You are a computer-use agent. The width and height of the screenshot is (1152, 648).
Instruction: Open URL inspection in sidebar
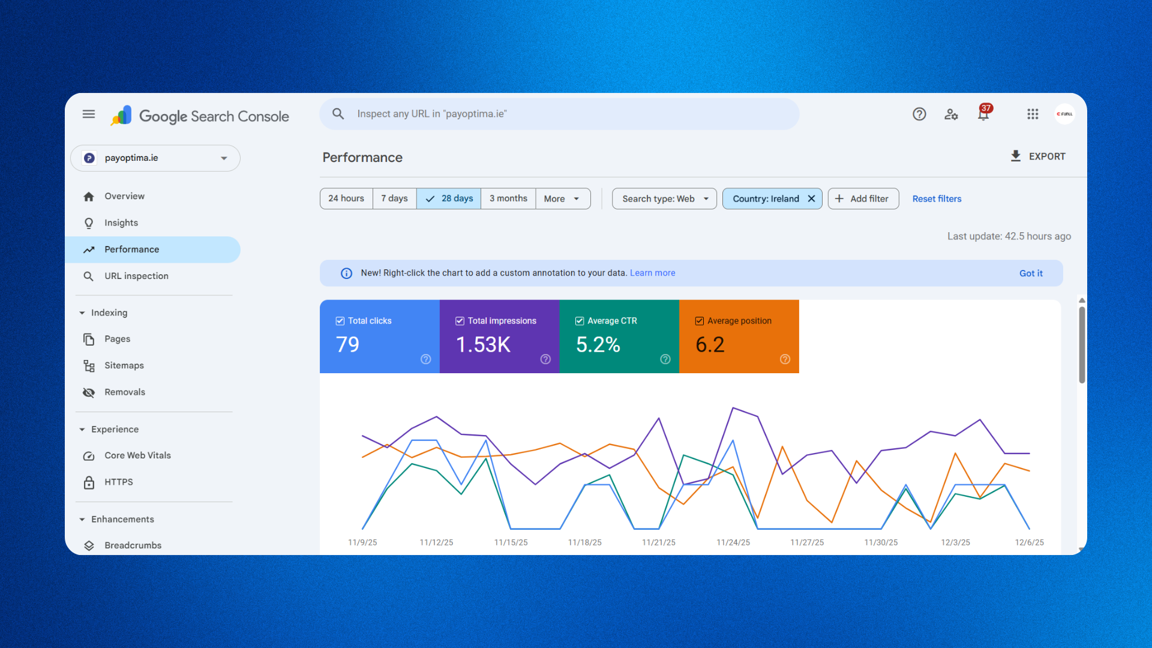click(152, 276)
